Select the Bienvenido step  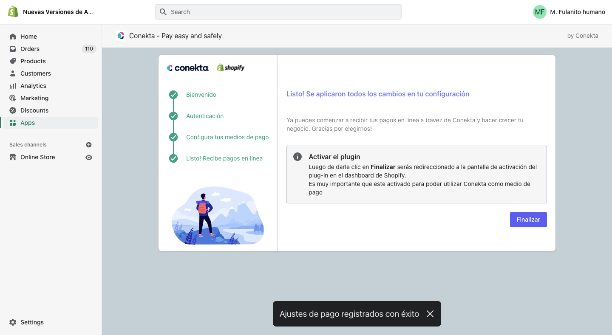(201, 95)
